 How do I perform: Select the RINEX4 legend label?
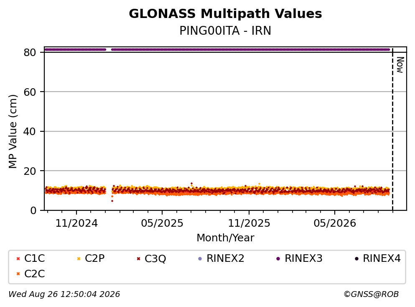(382, 258)
